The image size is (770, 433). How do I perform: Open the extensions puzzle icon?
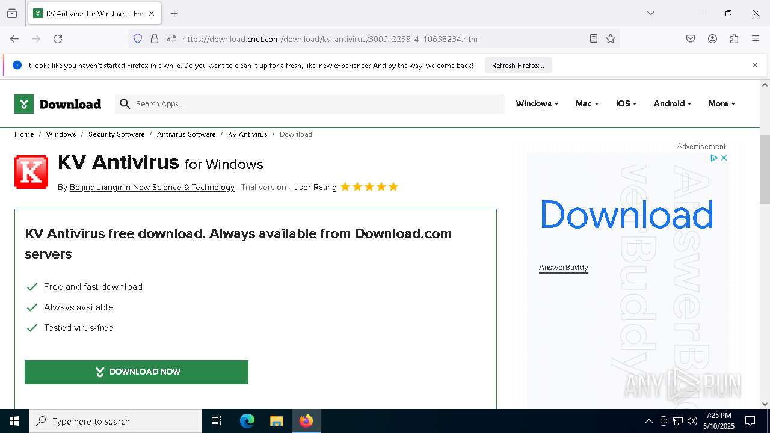[734, 38]
